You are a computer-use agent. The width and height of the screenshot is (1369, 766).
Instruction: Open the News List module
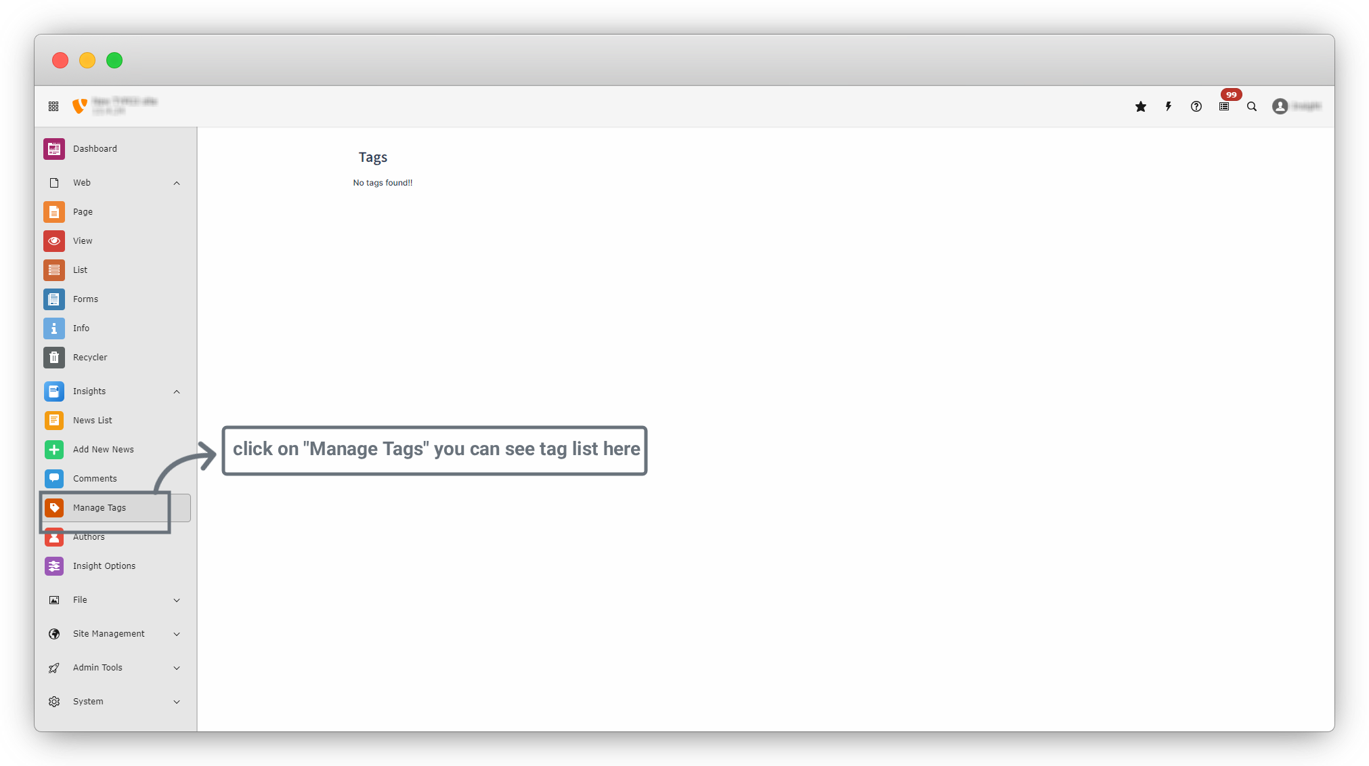[x=92, y=421]
